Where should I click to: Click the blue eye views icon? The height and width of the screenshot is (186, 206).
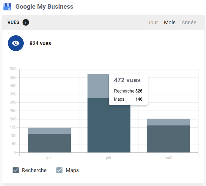click(x=16, y=43)
